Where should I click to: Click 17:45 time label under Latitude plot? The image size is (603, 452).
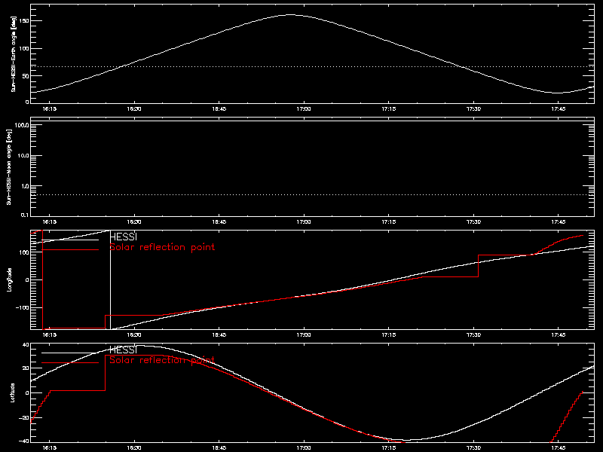[559, 448]
